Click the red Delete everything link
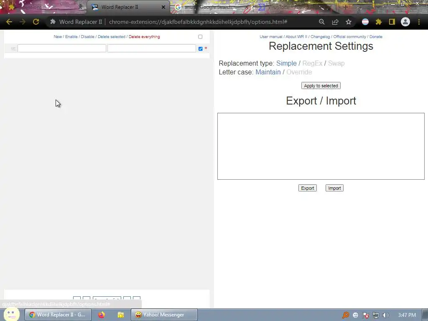 click(144, 37)
